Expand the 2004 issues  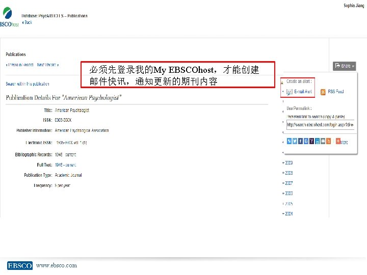(x=287, y=214)
